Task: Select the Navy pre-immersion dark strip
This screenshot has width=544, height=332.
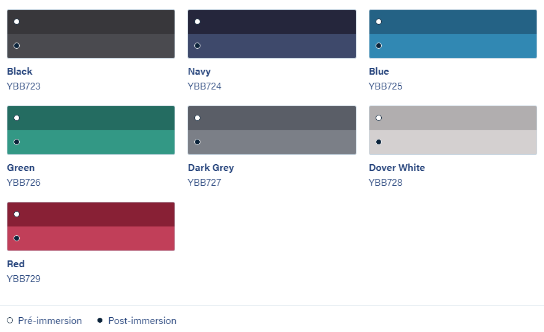Action: point(271,22)
